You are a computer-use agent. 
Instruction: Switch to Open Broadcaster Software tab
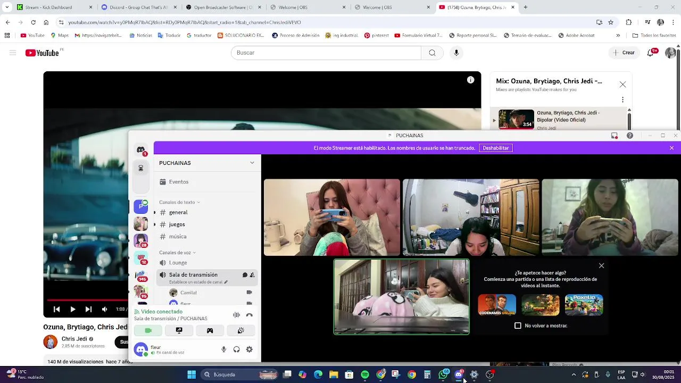click(x=223, y=7)
